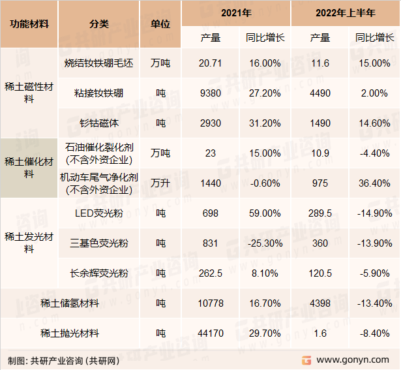Viewport: 401px width, 370px height.
Task: Click the -8.40% growth value
Action: (x=375, y=333)
